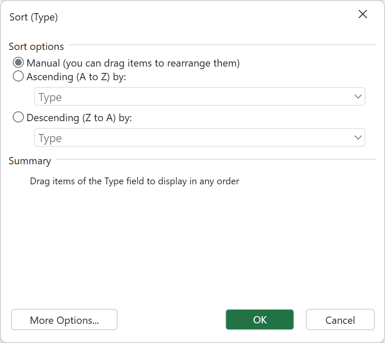This screenshot has width=385, height=343.
Task: Open the Descending by field combo box
Action: click(x=199, y=138)
